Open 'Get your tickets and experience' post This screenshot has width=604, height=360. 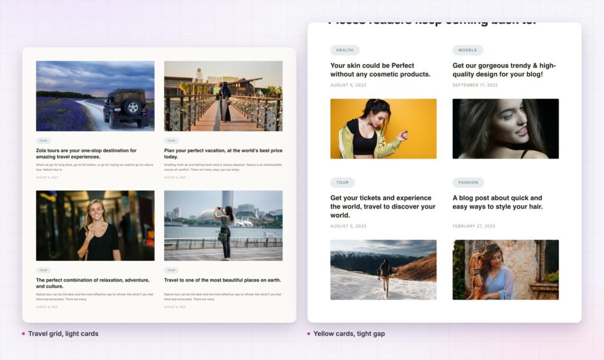383,207
